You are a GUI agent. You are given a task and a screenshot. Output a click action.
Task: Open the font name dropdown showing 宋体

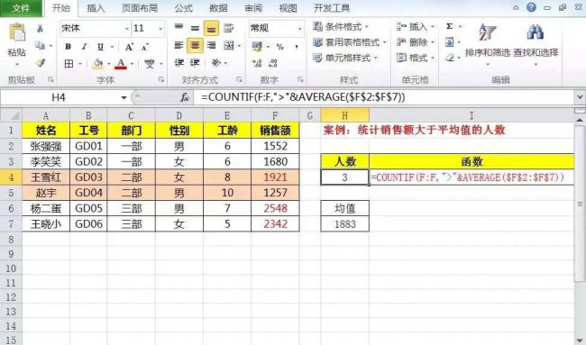pos(127,29)
